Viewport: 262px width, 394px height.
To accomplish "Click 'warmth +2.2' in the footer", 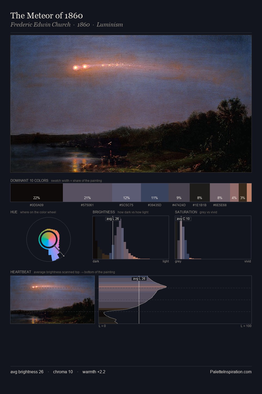I will pyautogui.click(x=94, y=372).
